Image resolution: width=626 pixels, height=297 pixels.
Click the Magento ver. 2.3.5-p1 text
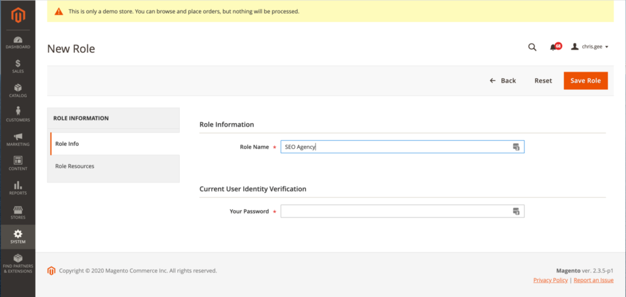pos(585,270)
